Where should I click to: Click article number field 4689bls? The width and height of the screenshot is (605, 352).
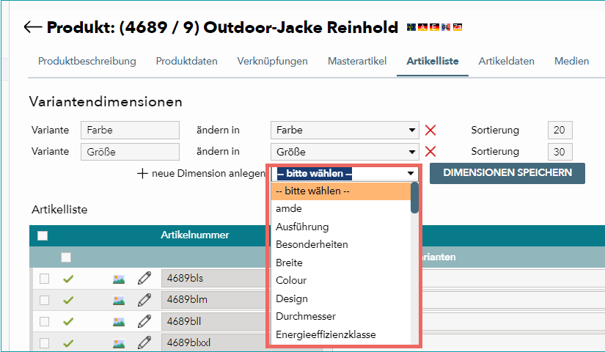tap(213, 278)
